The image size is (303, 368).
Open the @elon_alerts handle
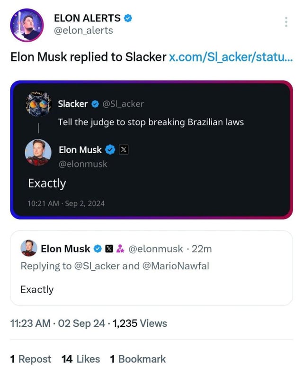point(84,30)
